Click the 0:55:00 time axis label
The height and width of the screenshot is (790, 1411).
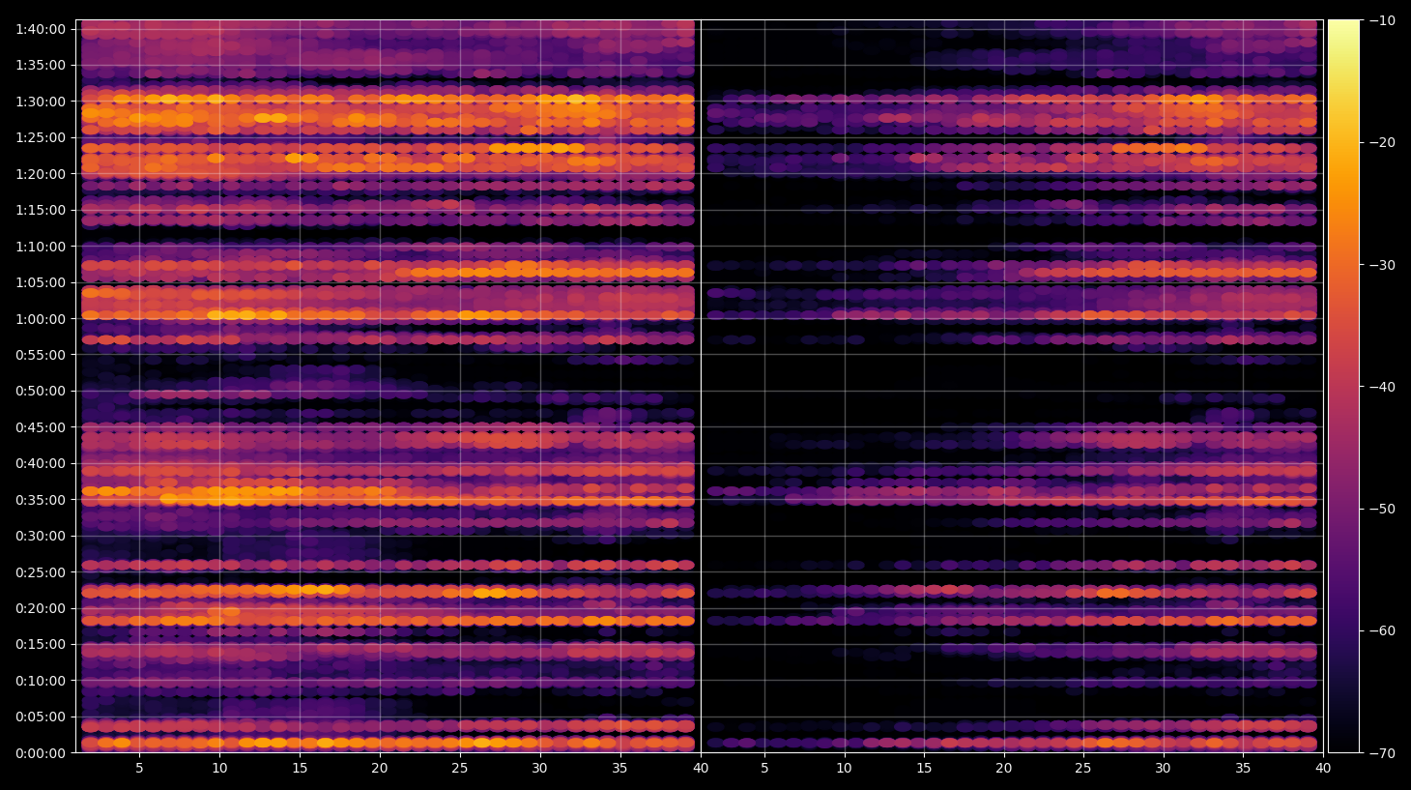[x=41, y=355]
